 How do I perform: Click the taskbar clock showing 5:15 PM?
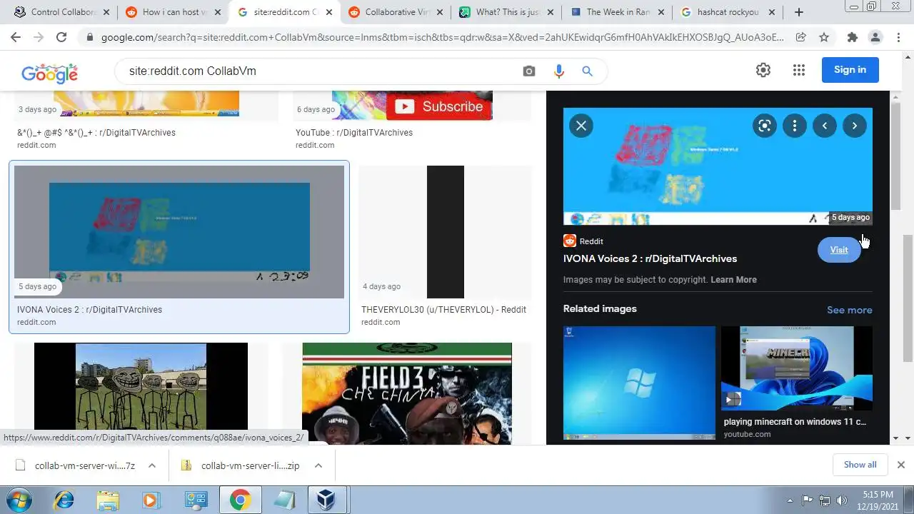(878, 500)
